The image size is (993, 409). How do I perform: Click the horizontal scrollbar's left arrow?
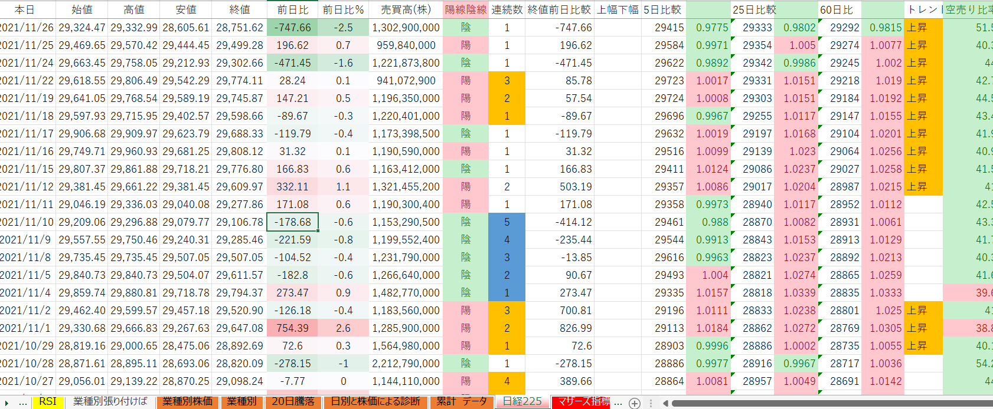coord(665,403)
